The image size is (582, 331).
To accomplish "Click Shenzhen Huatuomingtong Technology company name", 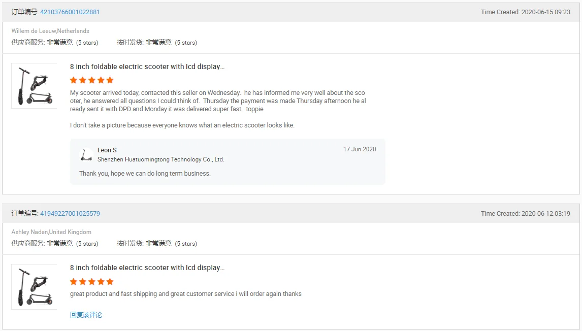I will coord(160,159).
